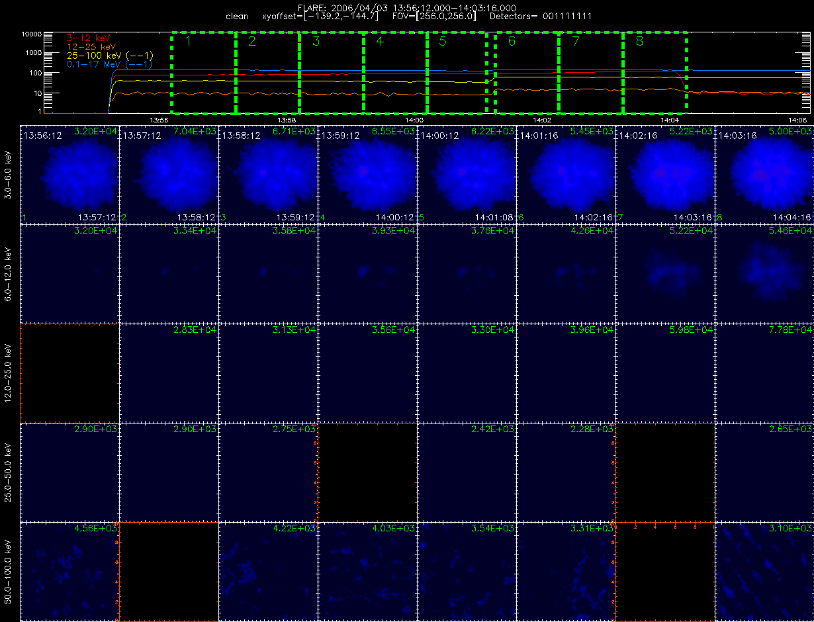Click the '50.0-100.0 keV' row label

(x=9, y=571)
